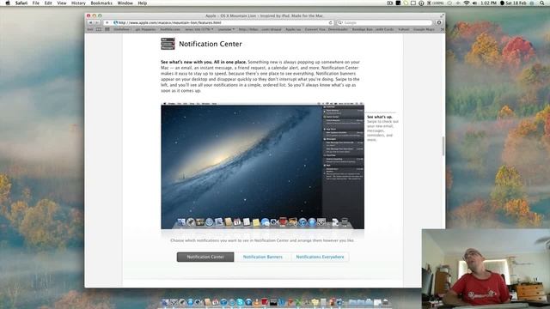Viewport: 550px width, 309px height.
Task: Click the 'Sat 18 Feb' date in menu bar
Action: coord(516,3)
